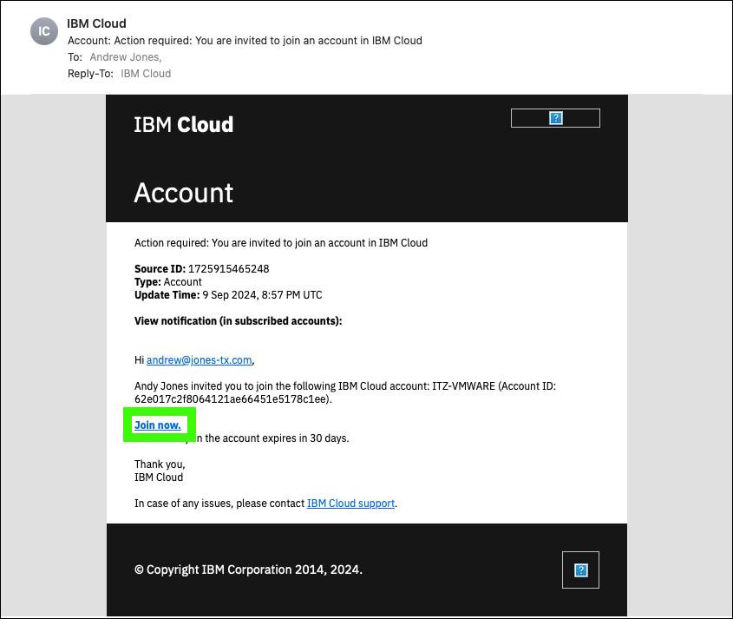733x619 pixels.
Task: Click the broken image icon in footer
Action: coord(580,570)
